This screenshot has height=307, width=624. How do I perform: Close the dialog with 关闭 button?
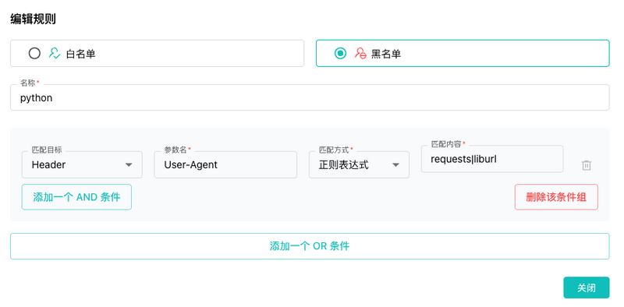(x=587, y=288)
